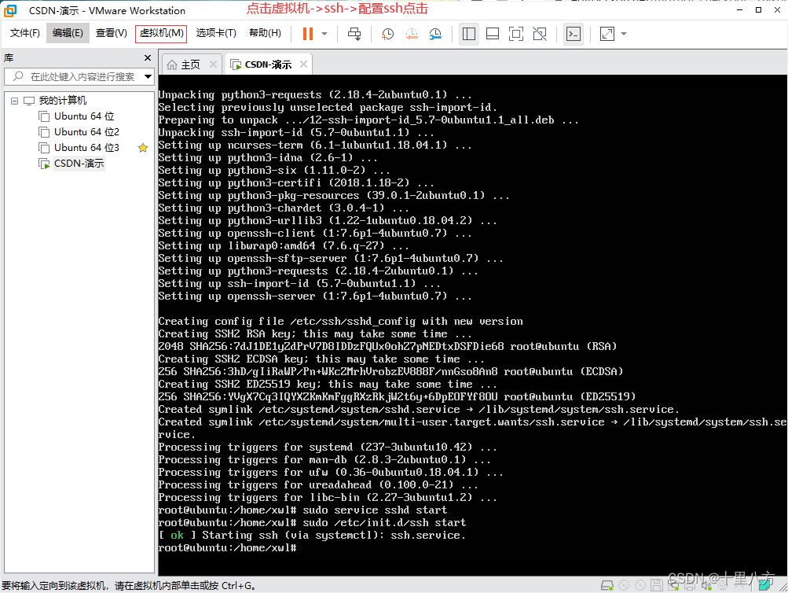The image size is (788, 593).
Task: Click inside the VM terminal console
Action: coord(472,326)
